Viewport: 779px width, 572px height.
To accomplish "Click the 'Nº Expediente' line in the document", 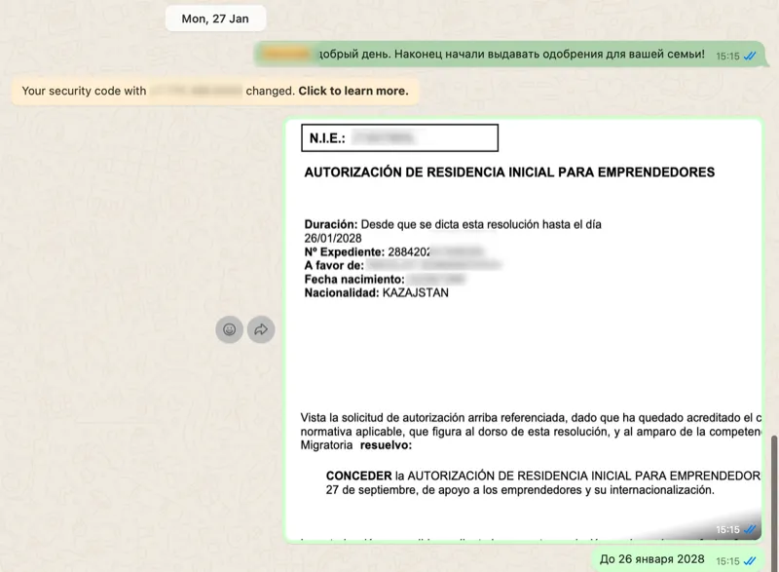I will [x=393, y=252].
